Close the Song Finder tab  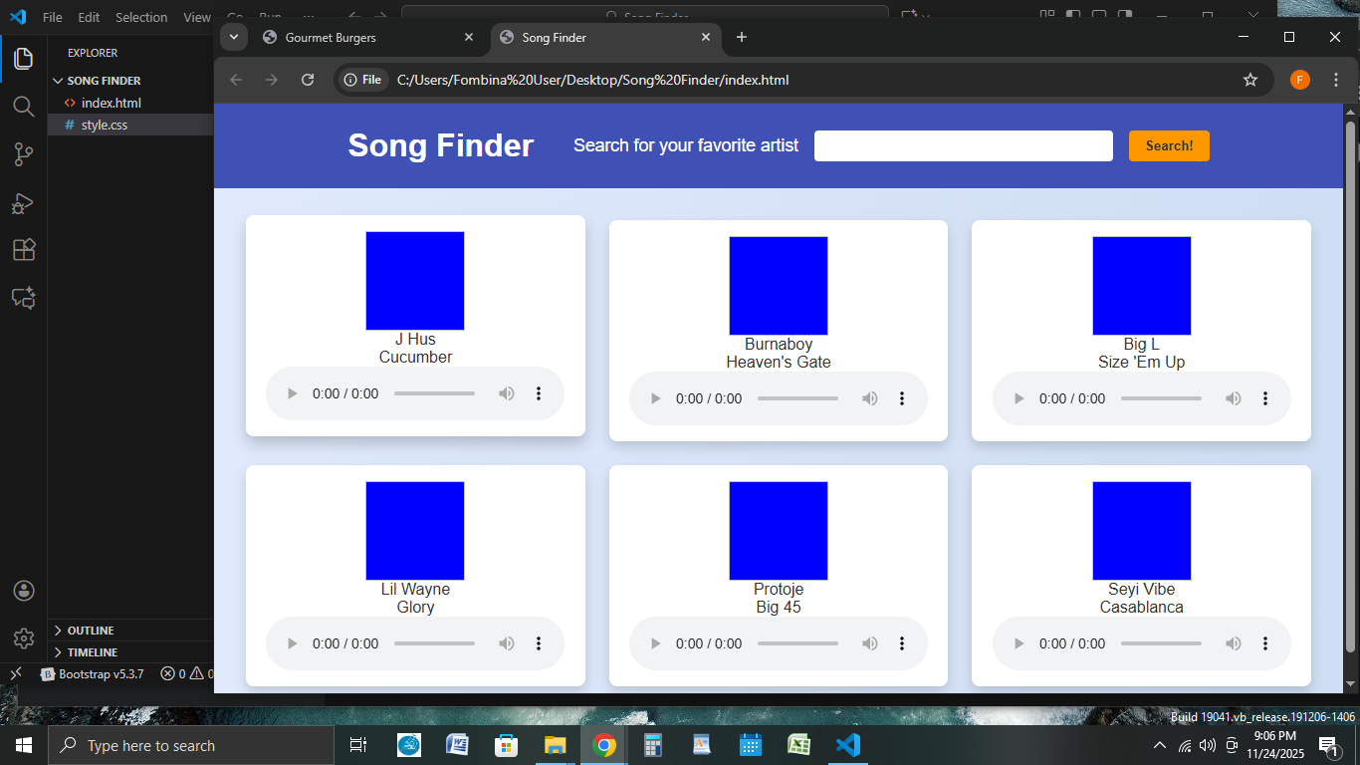coord(706,37)
